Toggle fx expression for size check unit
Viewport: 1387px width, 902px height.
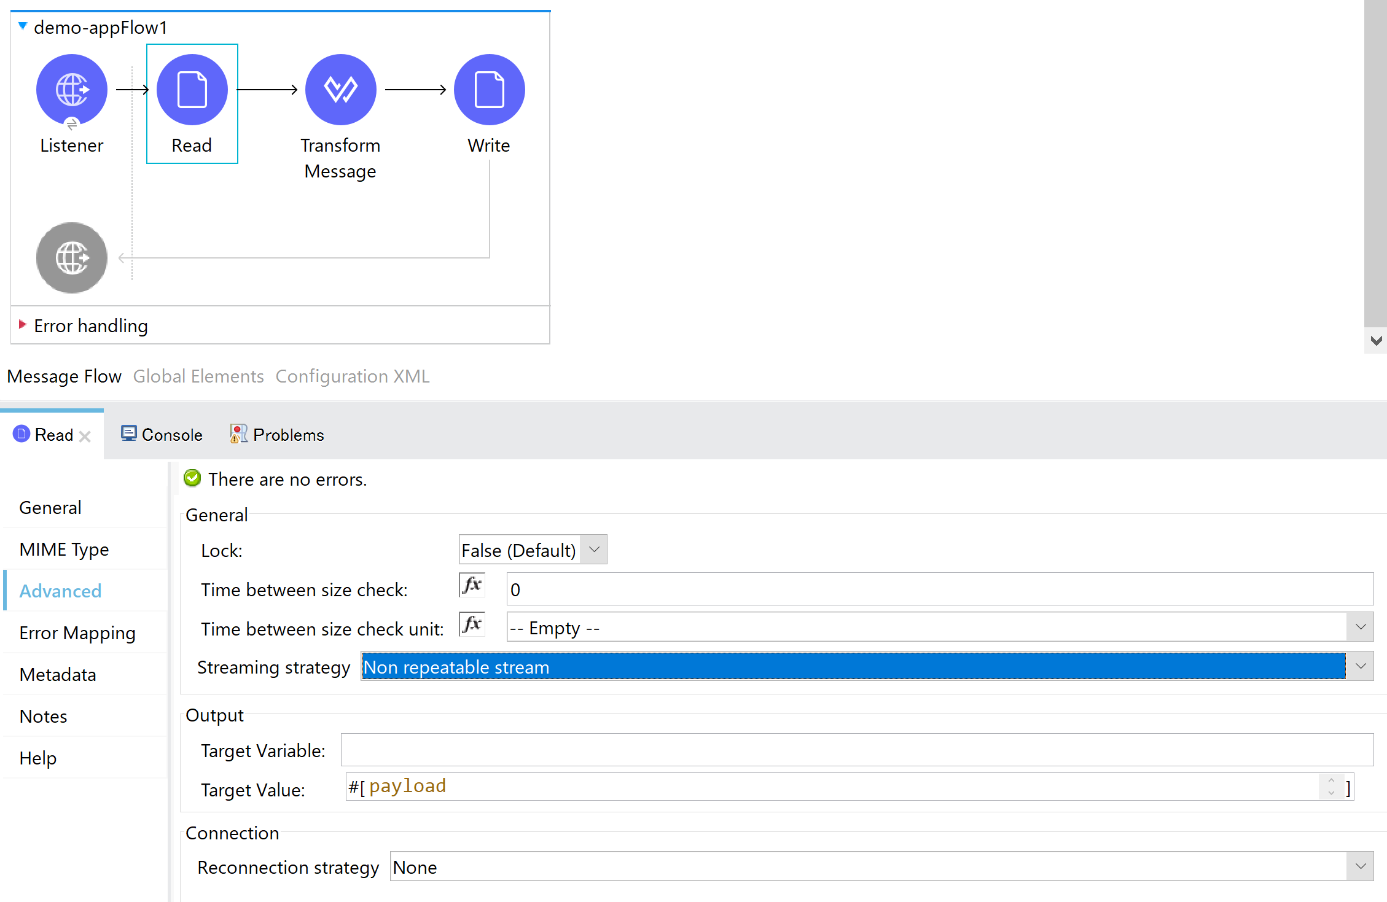(472, 624)
